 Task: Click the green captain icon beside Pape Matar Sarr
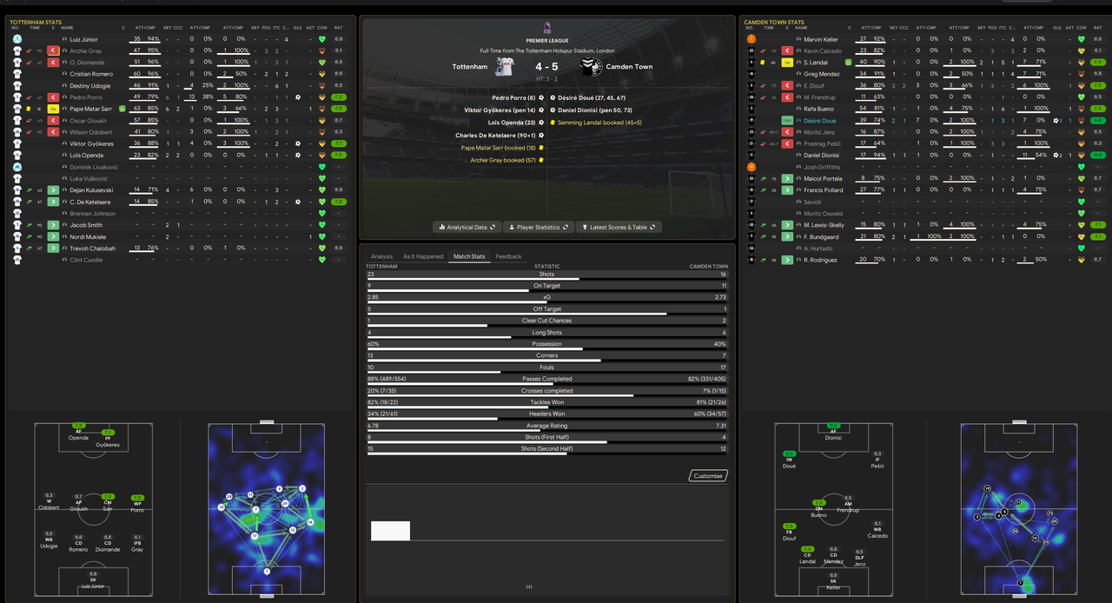pos(122,109)
